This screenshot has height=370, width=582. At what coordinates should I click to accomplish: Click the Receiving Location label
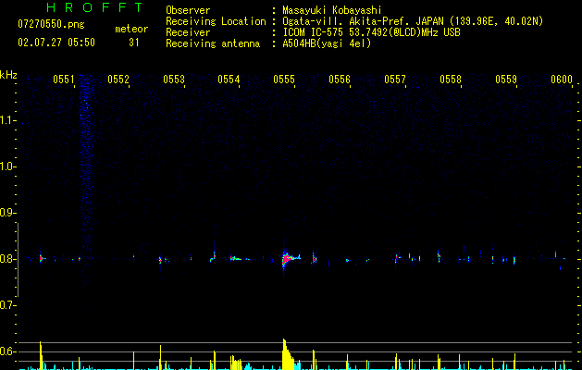point(216,21)
